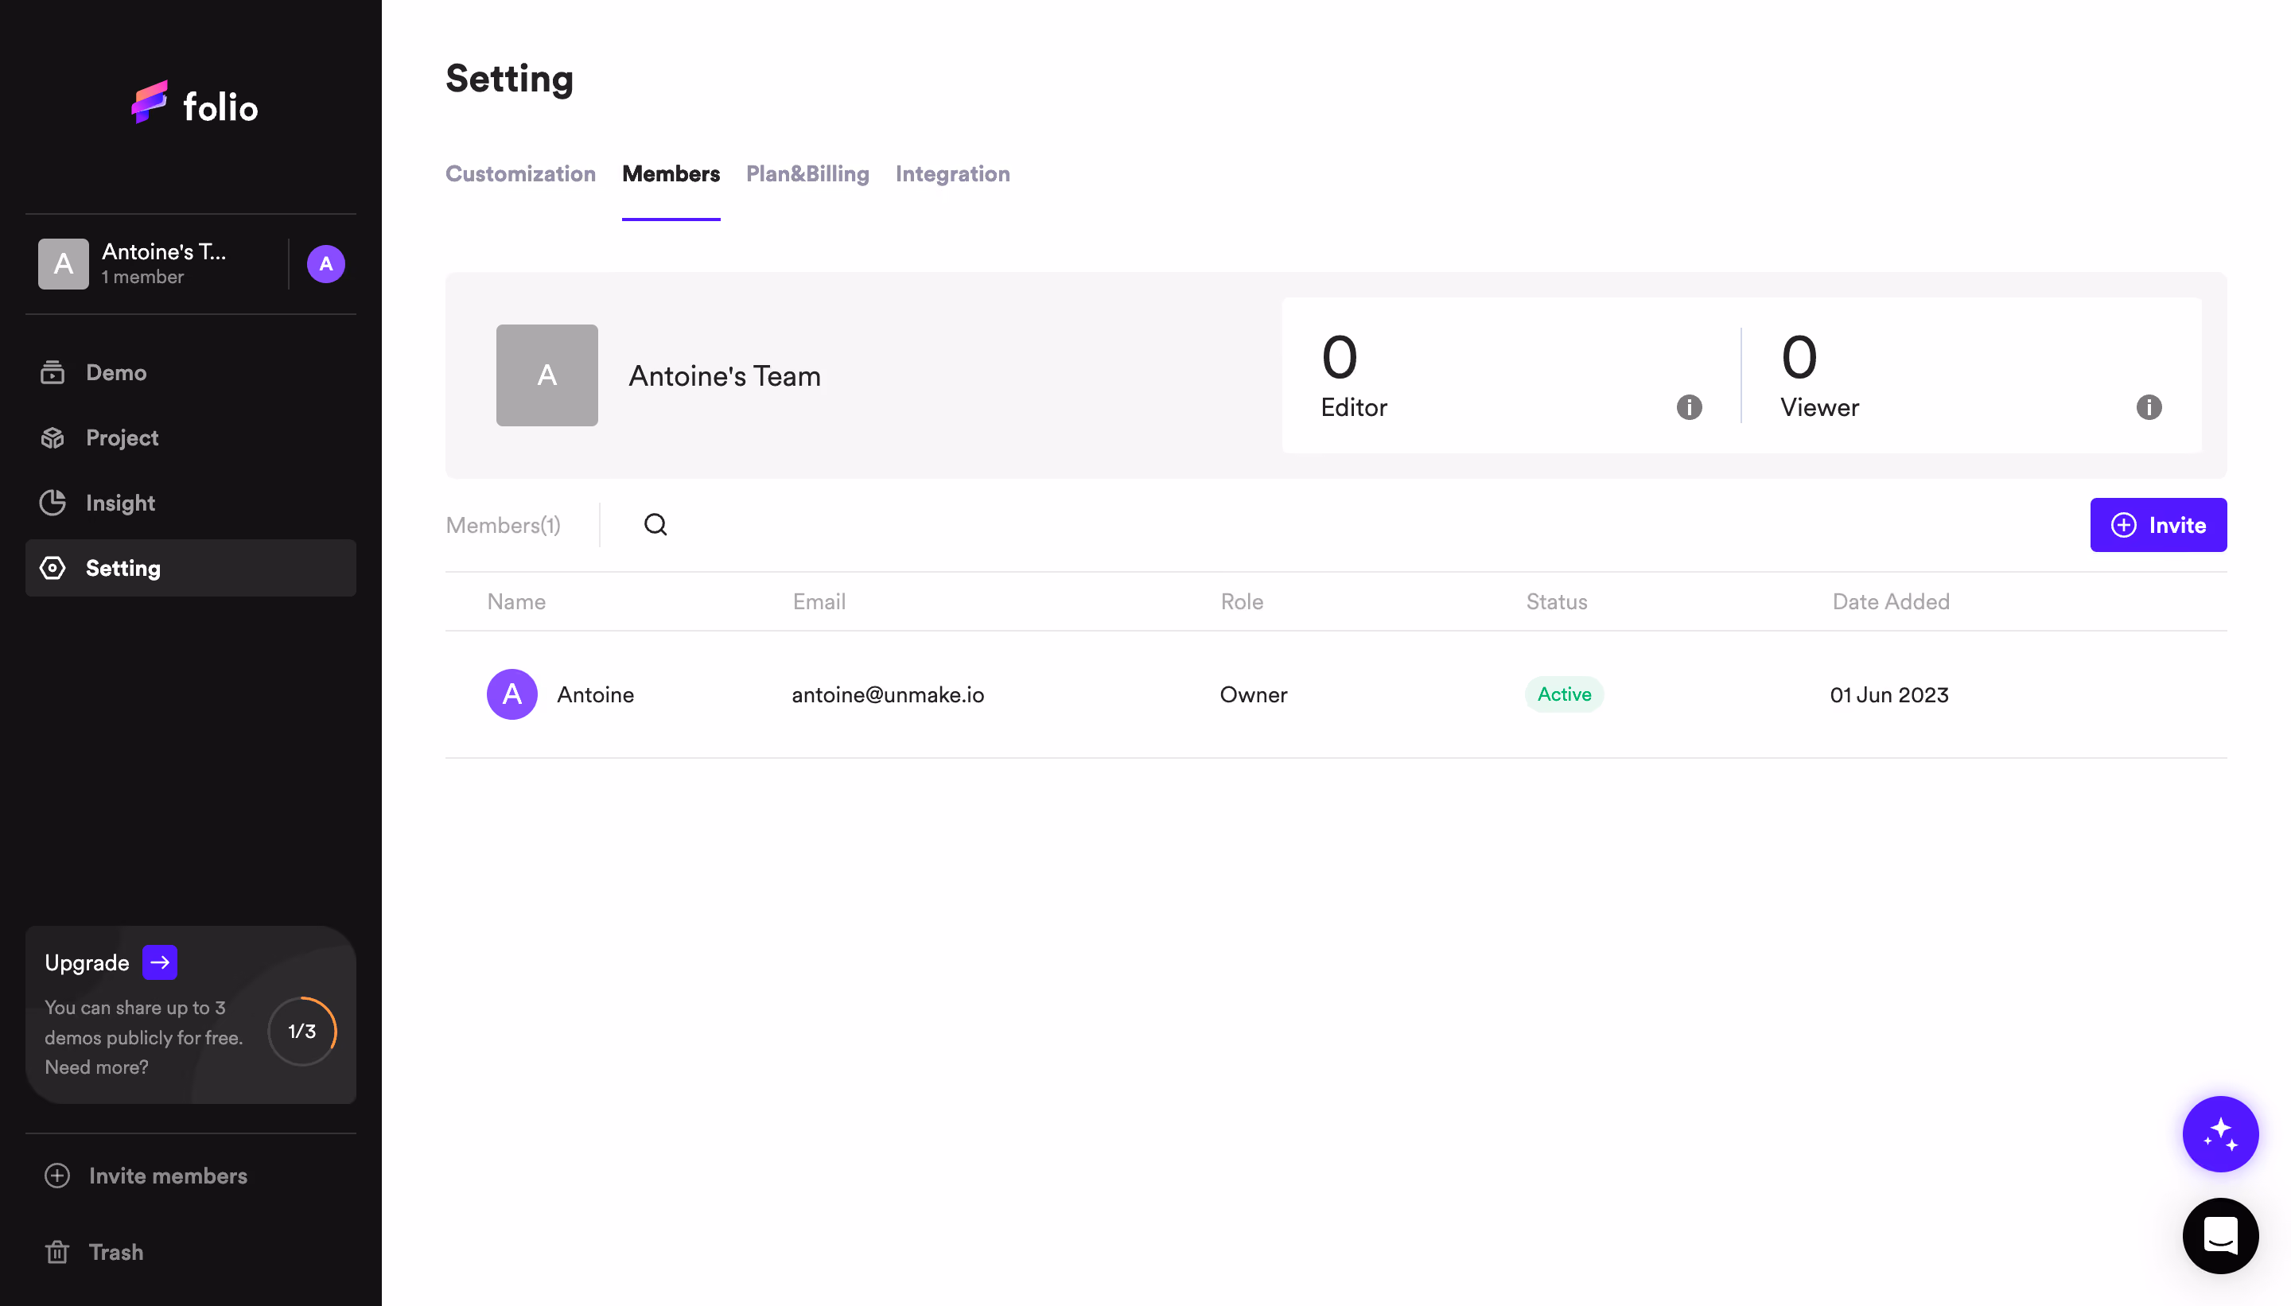Image resolution: width=2291 pixels, height=1306 pixels.
Task: Open the Demo section
Action: point(190,372)
